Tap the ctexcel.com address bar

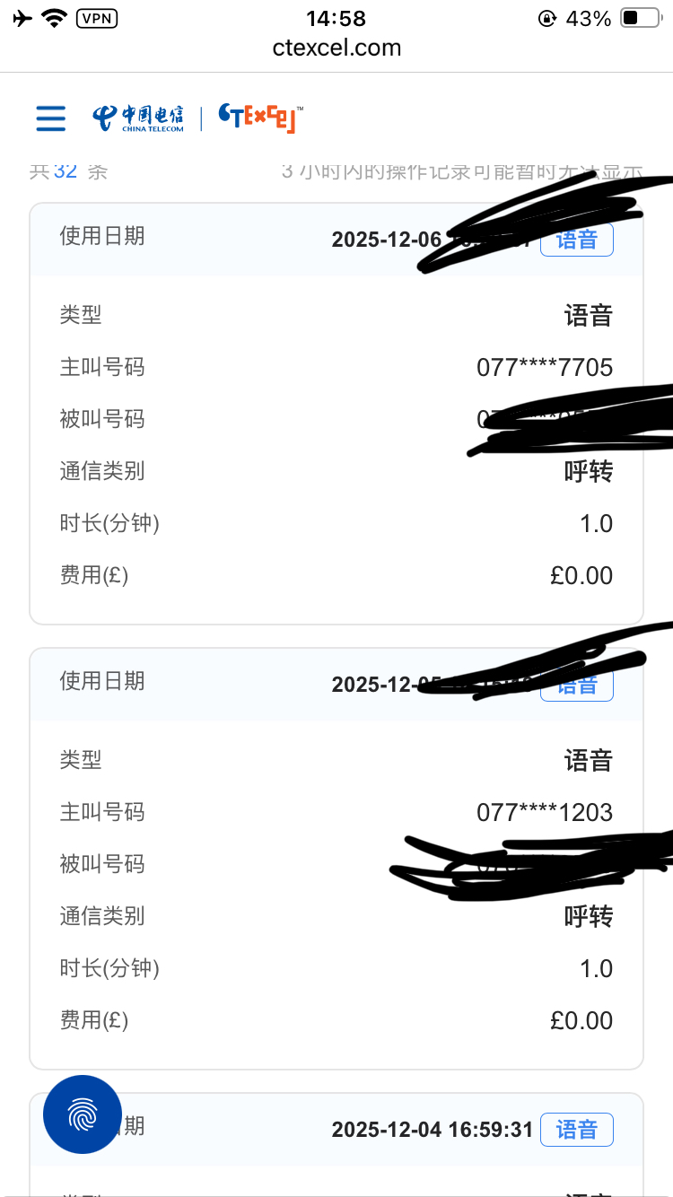pos(336,48)
